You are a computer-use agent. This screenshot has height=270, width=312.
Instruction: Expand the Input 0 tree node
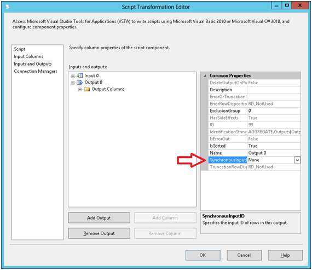pyautogui.click(x=73, y=76)
